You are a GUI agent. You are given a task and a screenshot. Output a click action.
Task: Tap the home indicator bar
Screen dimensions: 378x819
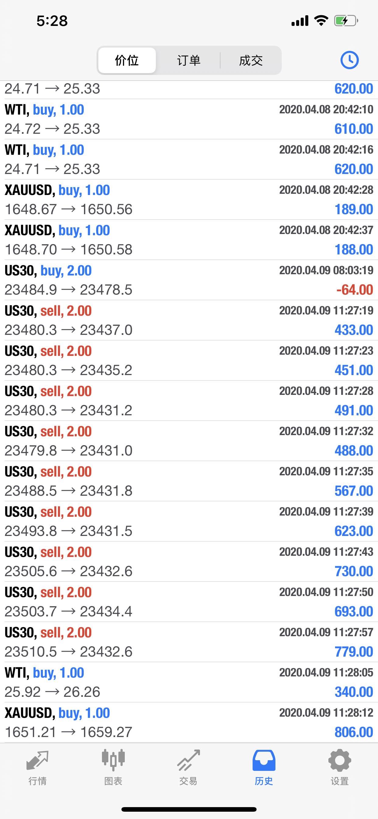[189, 809]
